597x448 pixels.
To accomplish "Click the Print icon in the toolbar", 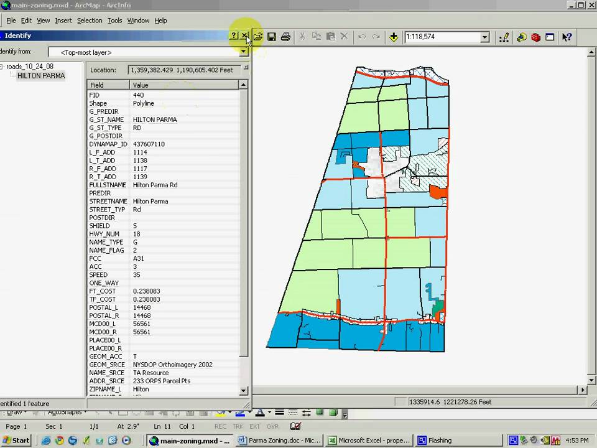I will pyautogui.click(x=285, y=37).
